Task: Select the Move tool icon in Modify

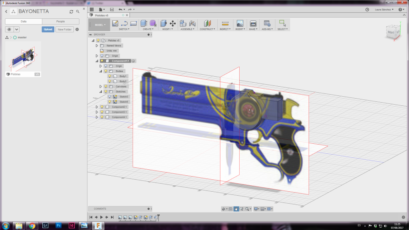Action: [x=173, y=23]
